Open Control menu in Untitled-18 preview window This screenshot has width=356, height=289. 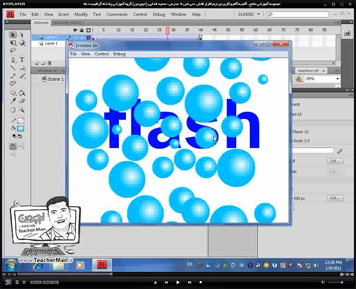tap(101, 54)
